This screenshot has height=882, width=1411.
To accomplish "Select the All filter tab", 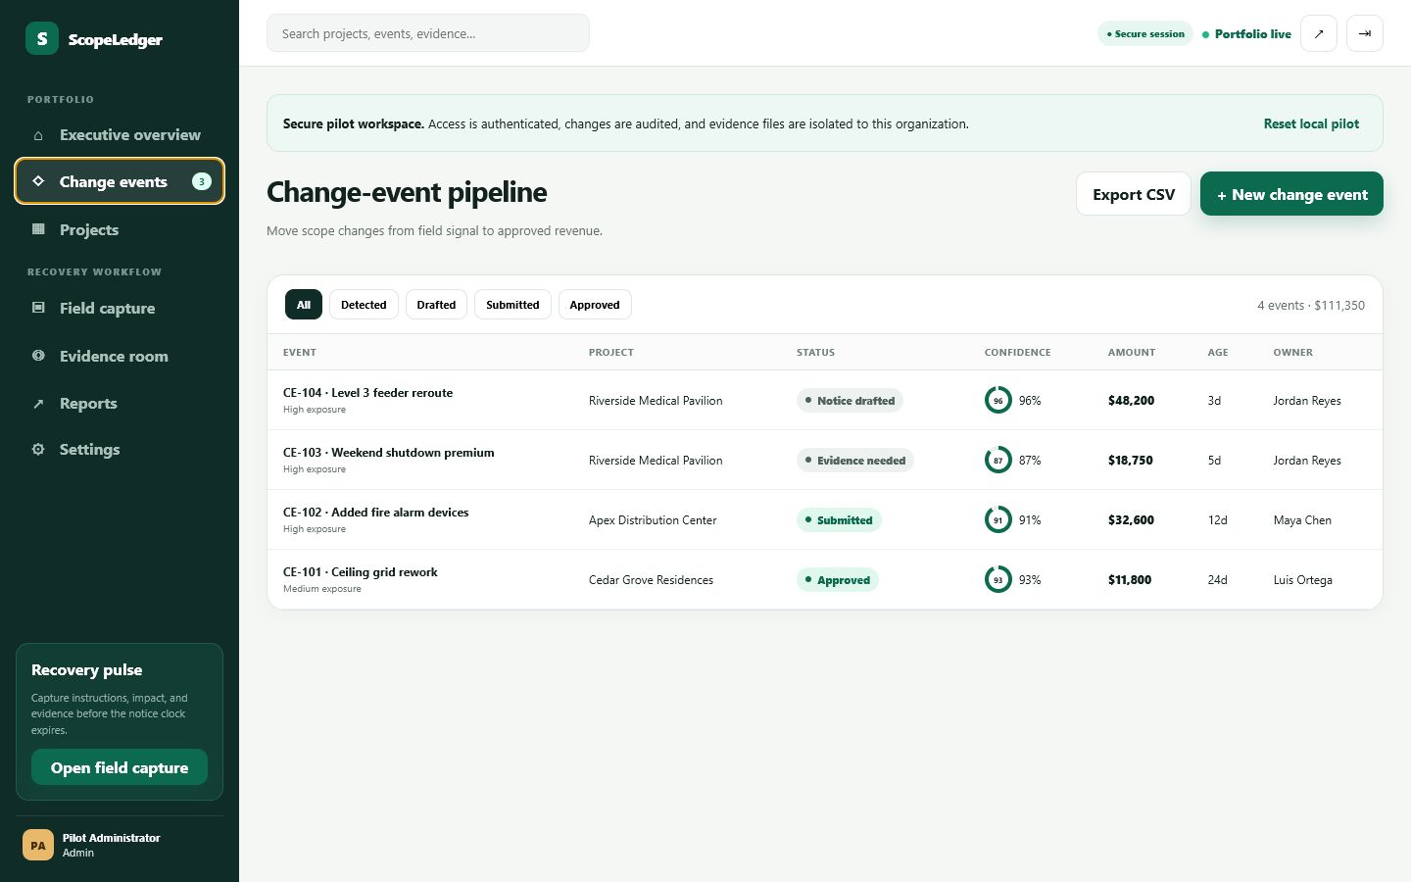I will click(304, 305).
